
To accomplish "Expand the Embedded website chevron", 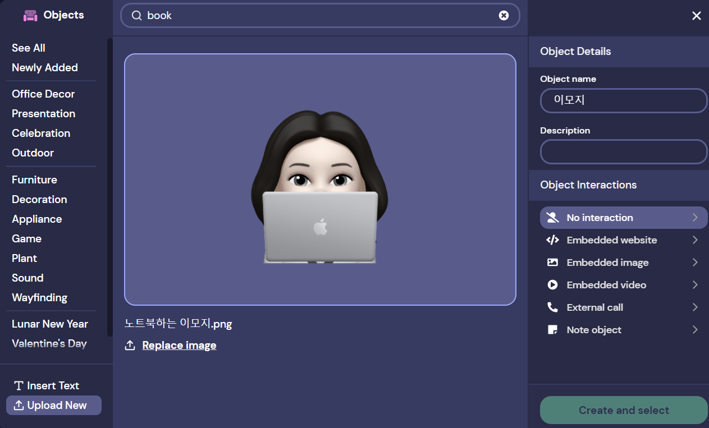I will [x=695, y=240].
